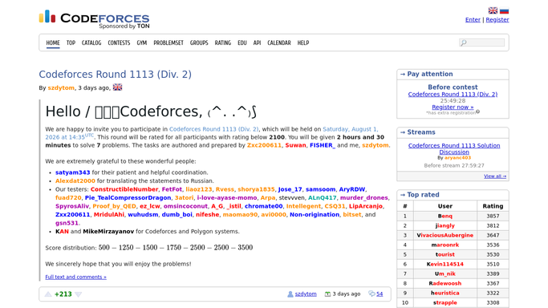Image resolution: width=548 pixels, height=308 pixels.
Task: Open satyam343's profile
Action: tap(73, 172)
